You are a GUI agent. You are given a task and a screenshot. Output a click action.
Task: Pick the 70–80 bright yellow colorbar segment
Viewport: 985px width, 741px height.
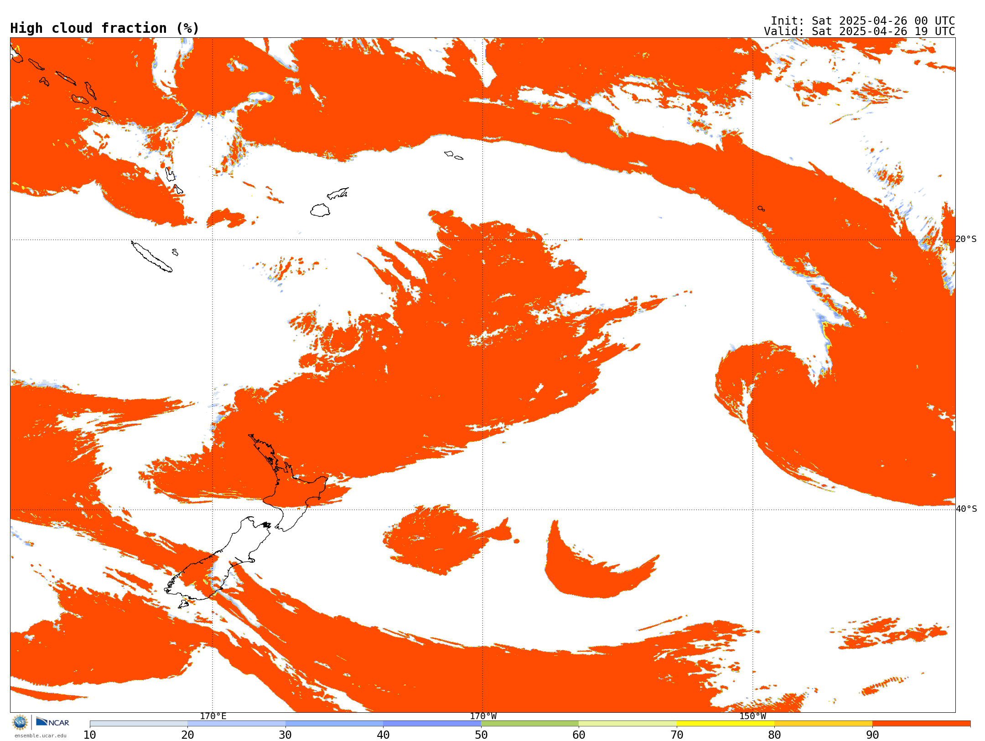(x=726, y=723)
